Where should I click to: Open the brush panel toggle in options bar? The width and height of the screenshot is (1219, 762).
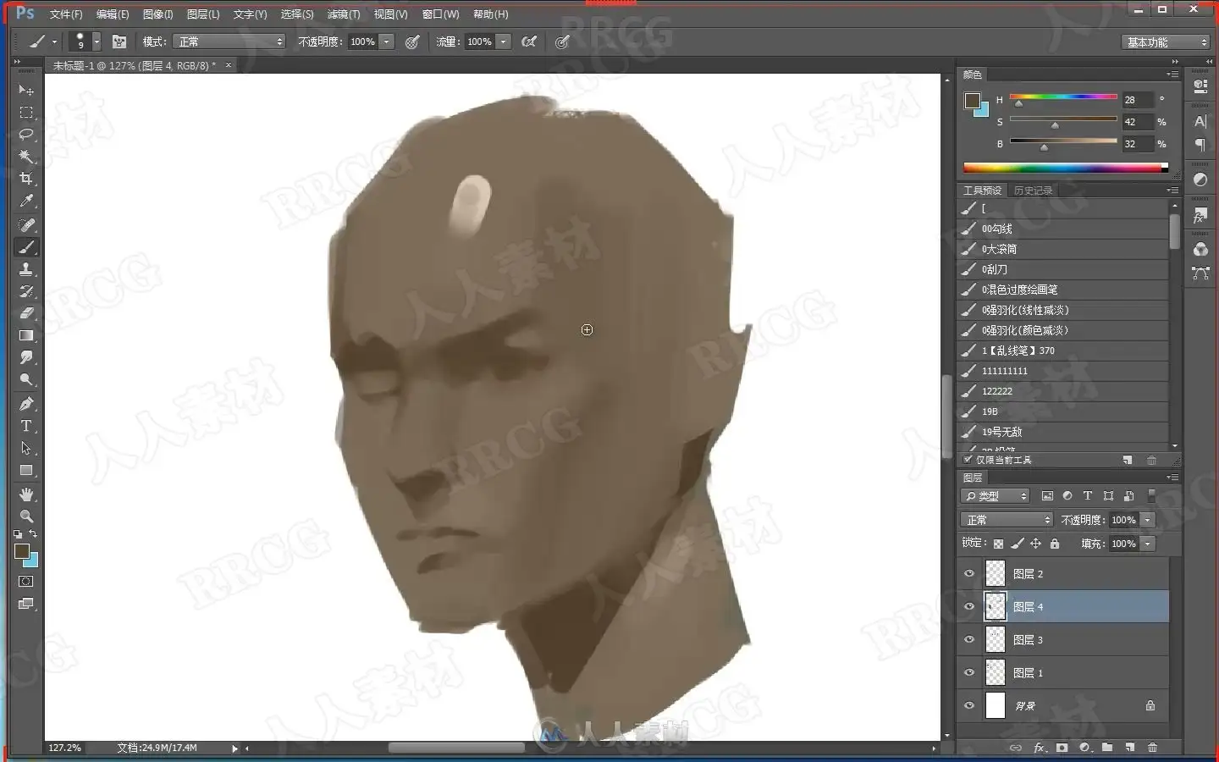(119, 41)
